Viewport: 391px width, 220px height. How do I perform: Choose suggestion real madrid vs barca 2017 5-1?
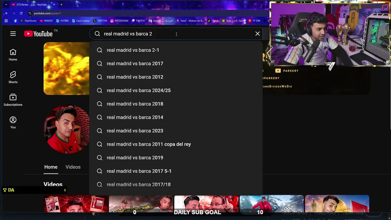[176, 171]
